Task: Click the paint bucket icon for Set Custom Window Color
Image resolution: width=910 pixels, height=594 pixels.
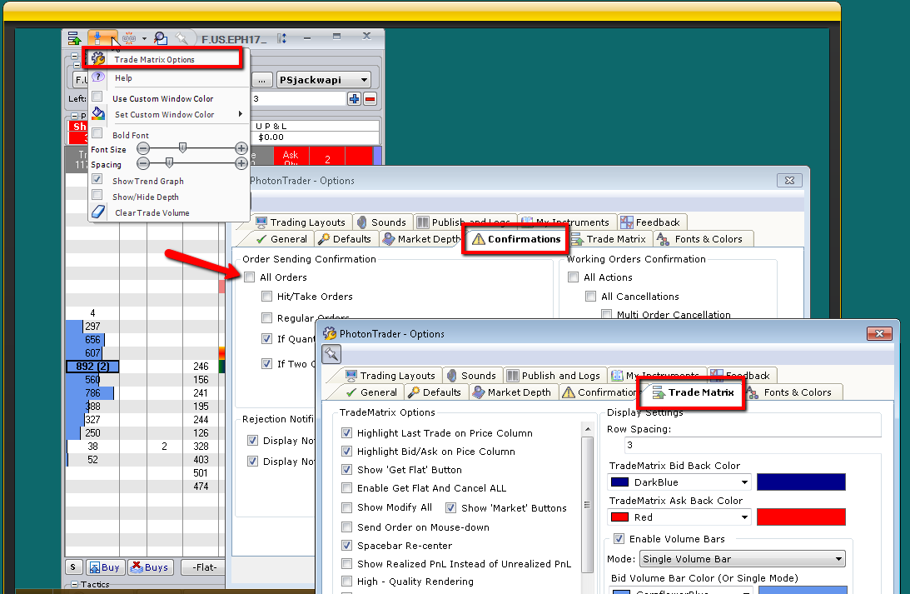Action: pos(98,113)
